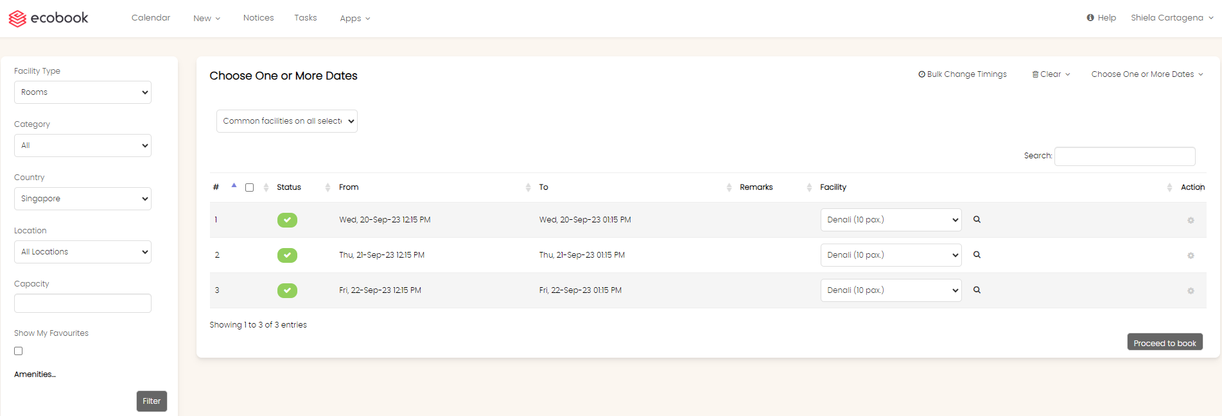Screen dimensions: 1222x416
Task: Open facility dropdown for row 3 Denali
Action: [891, 290]
